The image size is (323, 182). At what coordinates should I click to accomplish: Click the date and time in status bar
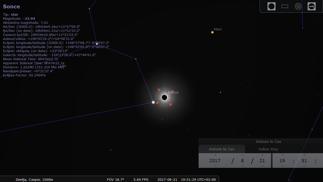tap(186, 179)
